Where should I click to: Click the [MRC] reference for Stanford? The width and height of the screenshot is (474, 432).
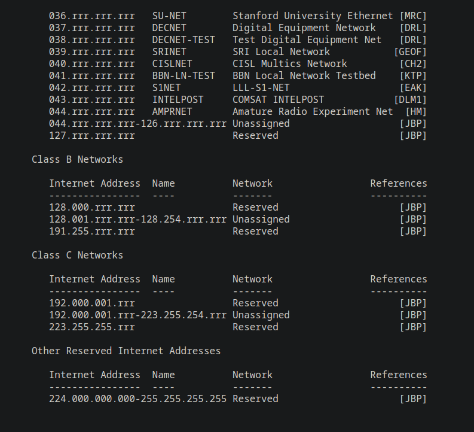pos(413,16)
